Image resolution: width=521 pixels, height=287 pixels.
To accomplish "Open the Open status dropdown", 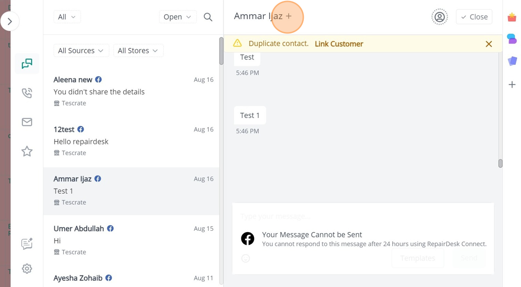I will pyautogui.click(x=178, y=17).
